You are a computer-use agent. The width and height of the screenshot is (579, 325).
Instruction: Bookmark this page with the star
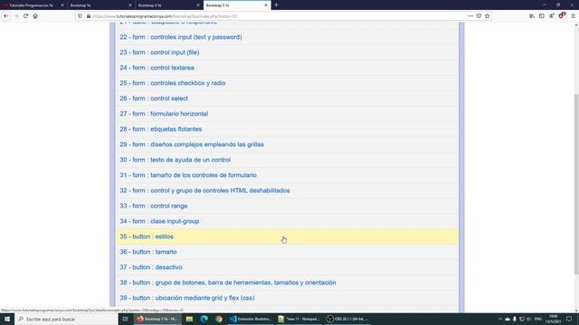[488, 16]
